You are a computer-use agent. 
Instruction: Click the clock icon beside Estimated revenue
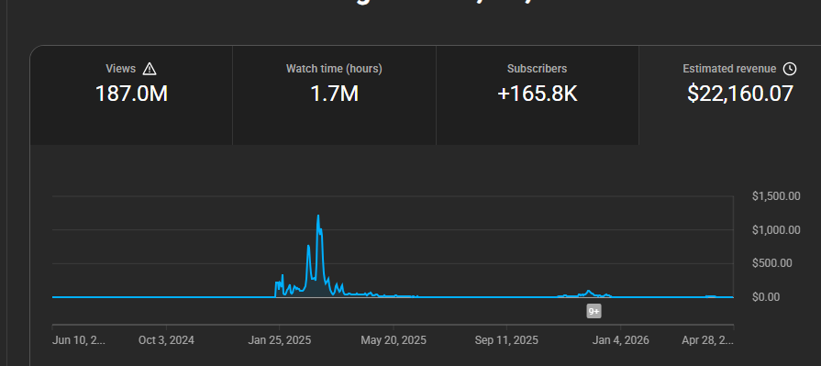pyautogui.click(x=790, y=69)
